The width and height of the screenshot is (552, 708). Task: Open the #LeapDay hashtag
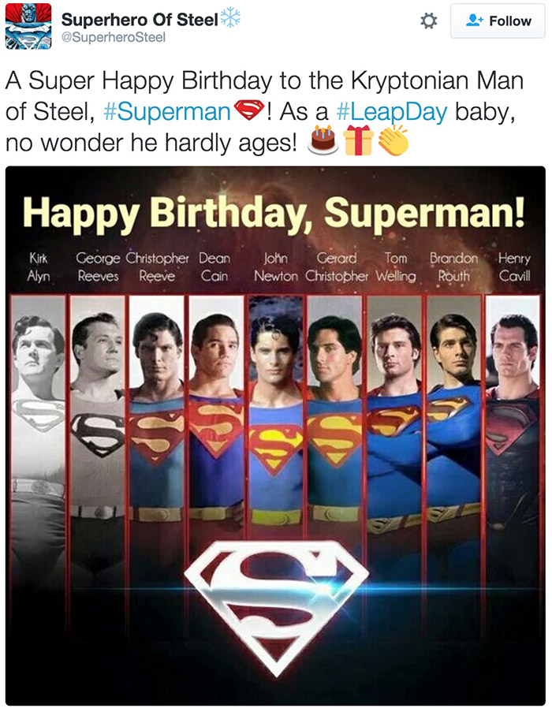point(392,111)
